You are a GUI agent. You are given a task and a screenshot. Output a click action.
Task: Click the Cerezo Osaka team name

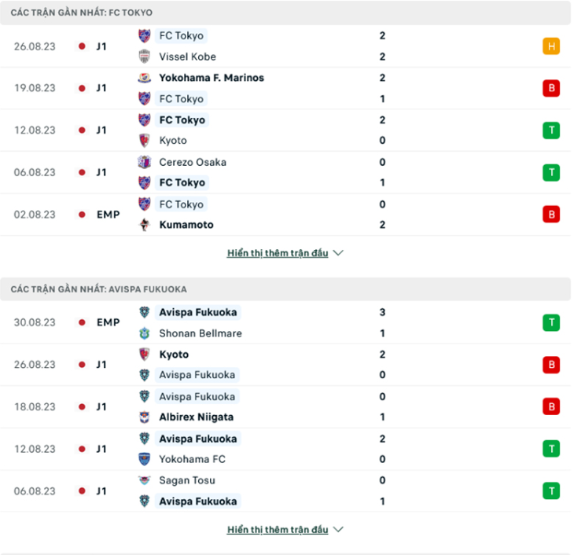coord(193,162)
